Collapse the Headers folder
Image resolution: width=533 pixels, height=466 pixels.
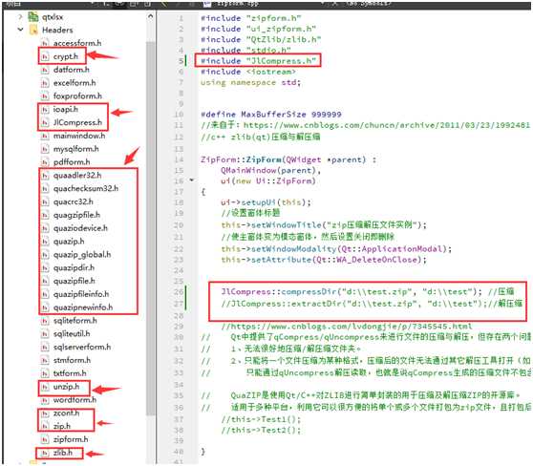click(x=20, y=30)
